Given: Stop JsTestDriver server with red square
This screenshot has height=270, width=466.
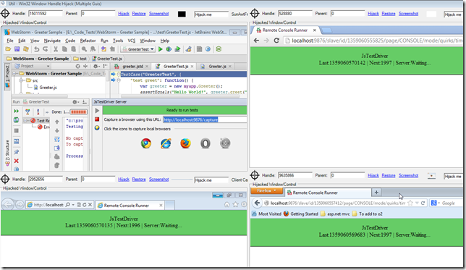Looking at the screenshot, I should pyautogui.click(x=97, y=119).
